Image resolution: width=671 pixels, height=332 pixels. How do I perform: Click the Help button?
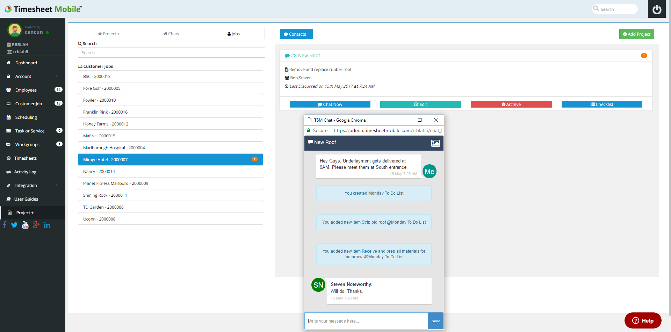point(643,320)
